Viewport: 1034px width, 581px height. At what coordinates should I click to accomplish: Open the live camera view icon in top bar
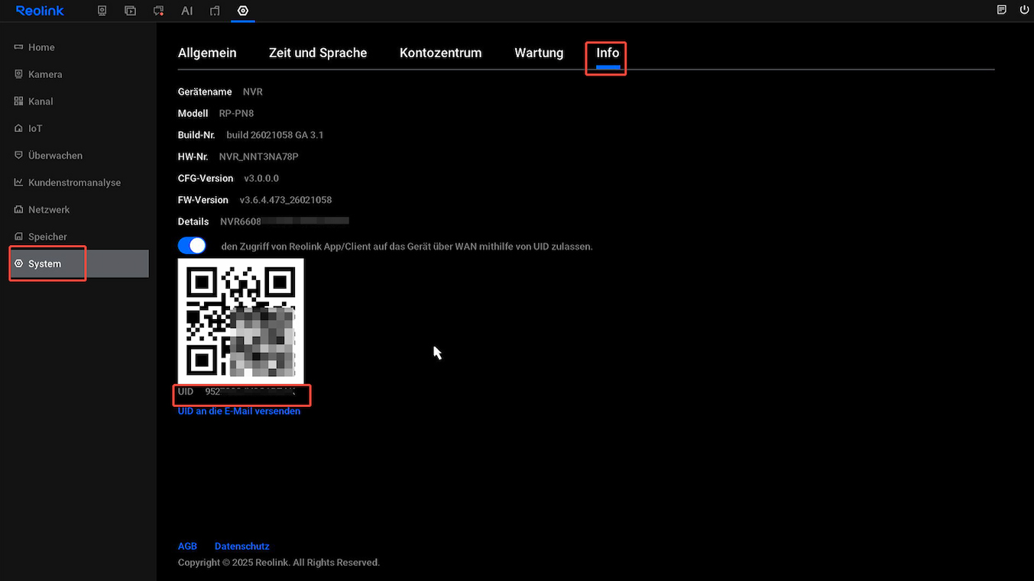coord(102,11)
